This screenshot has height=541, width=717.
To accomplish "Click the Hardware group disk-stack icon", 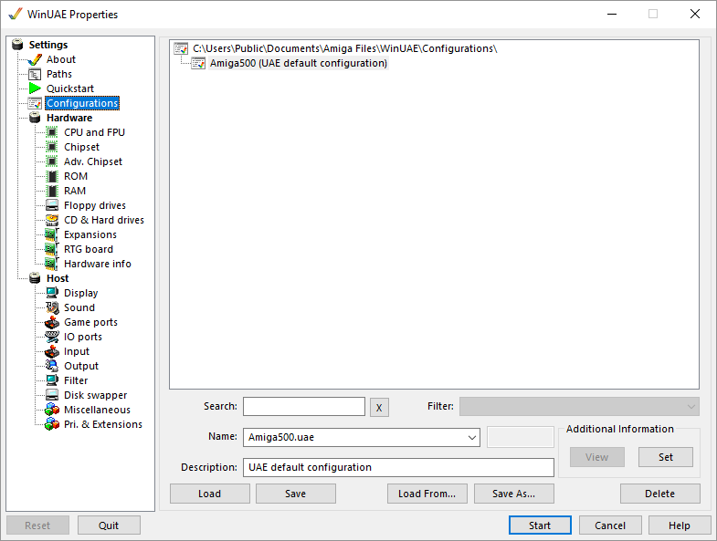I will [35, 118].
